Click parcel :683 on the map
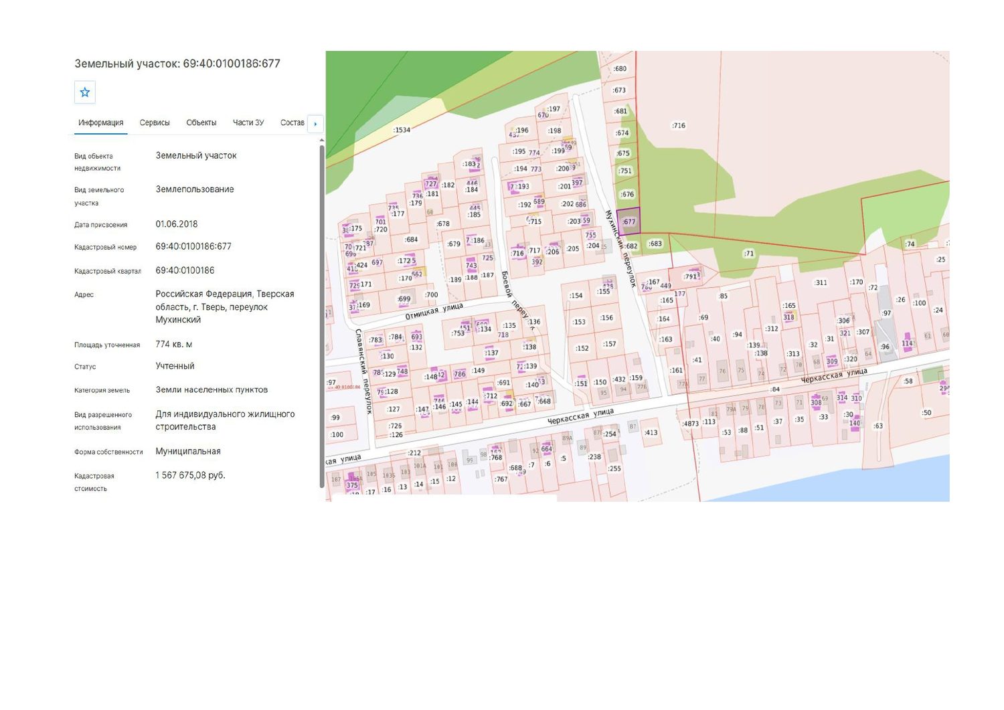The image size is (1004, 710). point(655,244)
